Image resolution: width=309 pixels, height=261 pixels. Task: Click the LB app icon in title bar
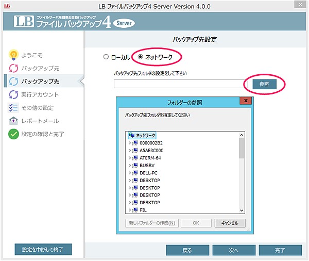pos(7,6)
